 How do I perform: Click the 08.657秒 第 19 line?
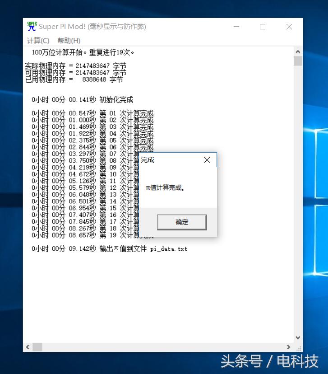pyautogui.click(x=85, y=235)
